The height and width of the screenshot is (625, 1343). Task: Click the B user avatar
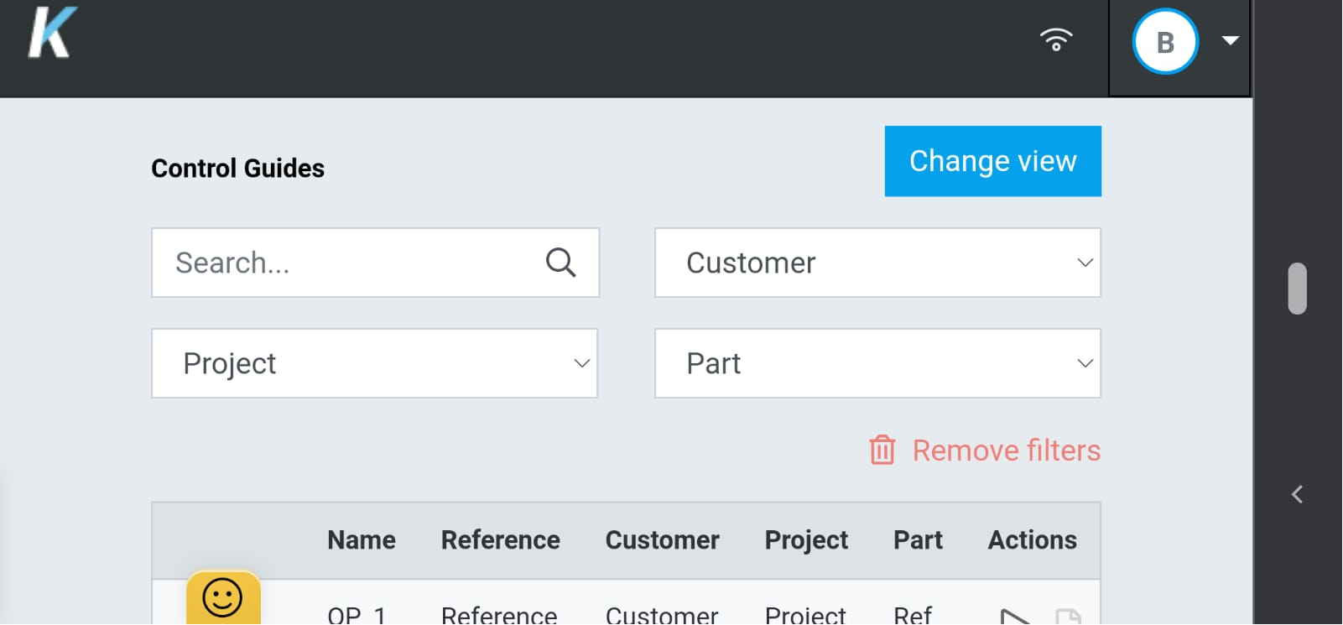(1164, 42)
